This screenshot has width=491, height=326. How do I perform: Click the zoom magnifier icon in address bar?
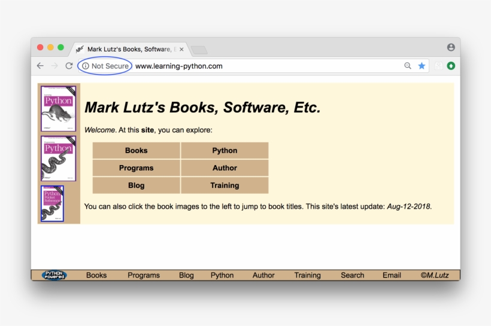coord(408,66)
